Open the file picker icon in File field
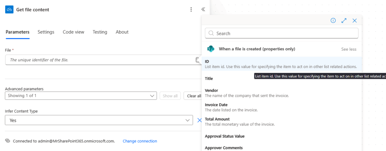The image size is (386, 151). (197, 60)
